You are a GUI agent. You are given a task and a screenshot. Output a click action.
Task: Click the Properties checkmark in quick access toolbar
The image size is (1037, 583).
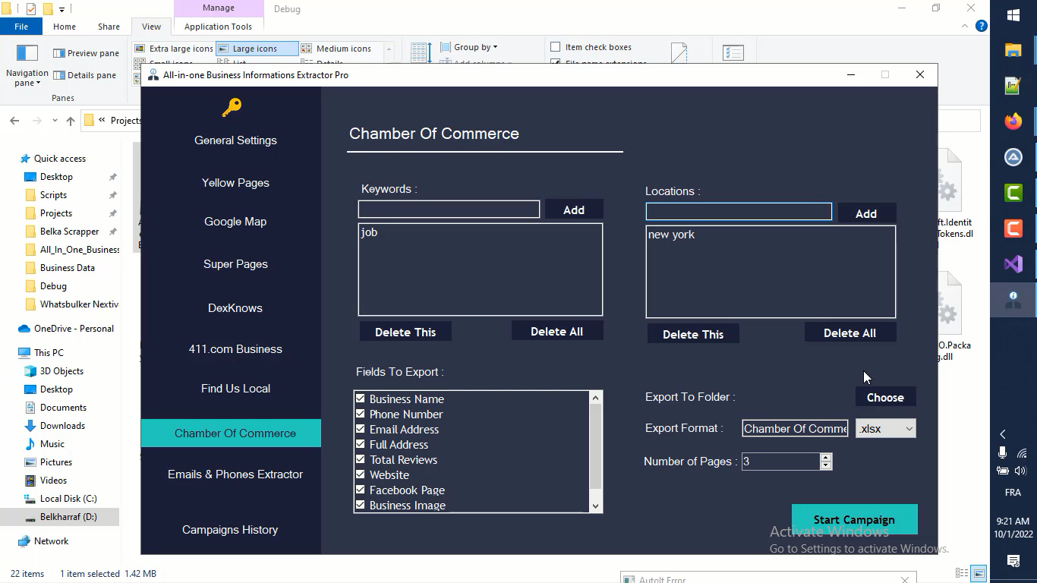(31, 9)
